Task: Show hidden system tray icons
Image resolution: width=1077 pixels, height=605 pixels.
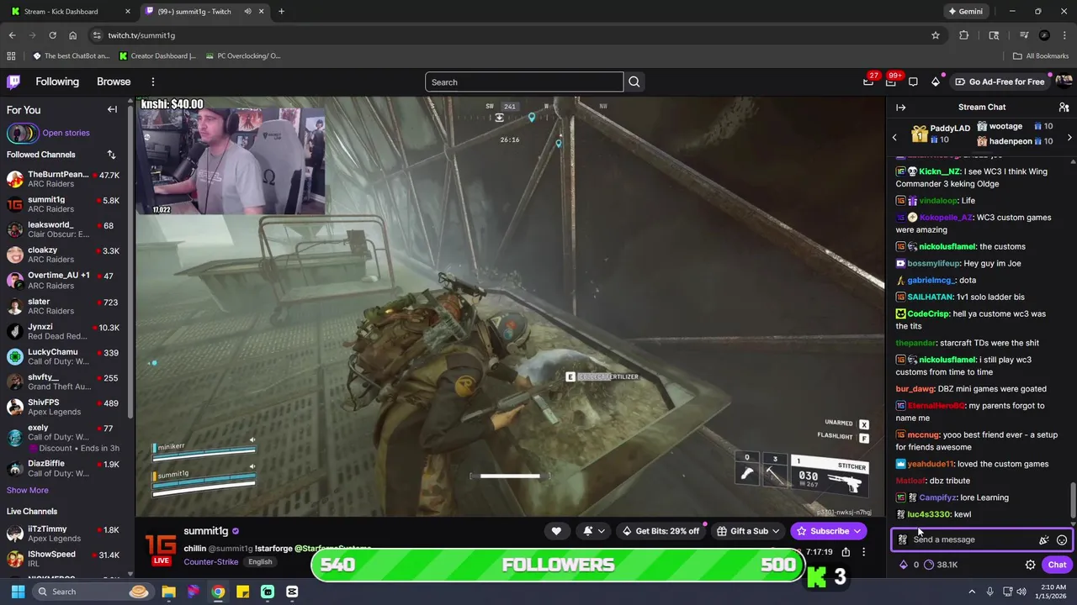Action: click(971, 592)
